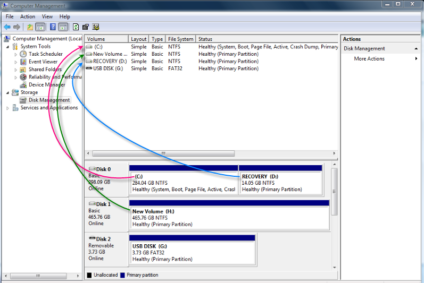
Task: Expand the Services and Applications node
Action: click(x=7, y=108)
